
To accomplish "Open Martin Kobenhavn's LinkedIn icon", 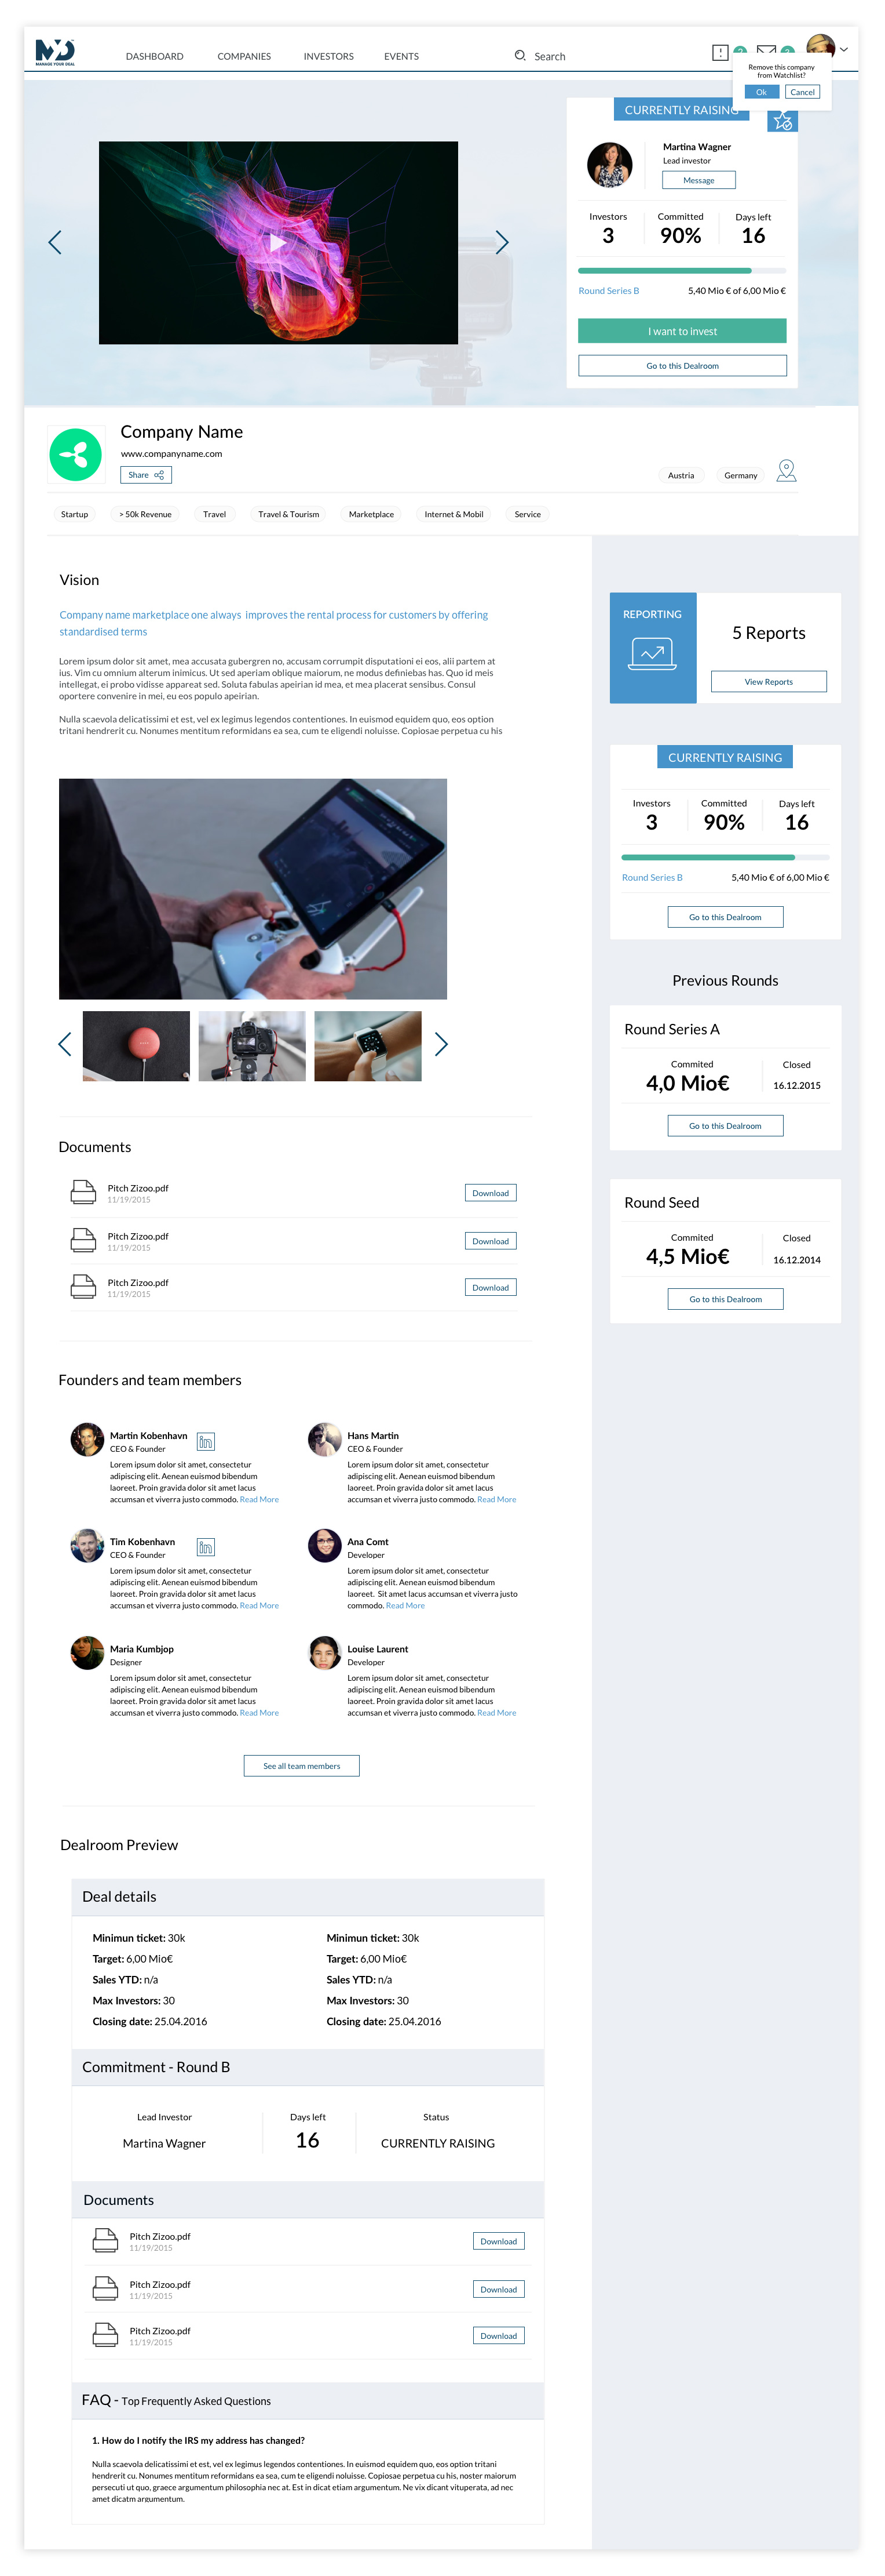I will (x=206, y=1441).
